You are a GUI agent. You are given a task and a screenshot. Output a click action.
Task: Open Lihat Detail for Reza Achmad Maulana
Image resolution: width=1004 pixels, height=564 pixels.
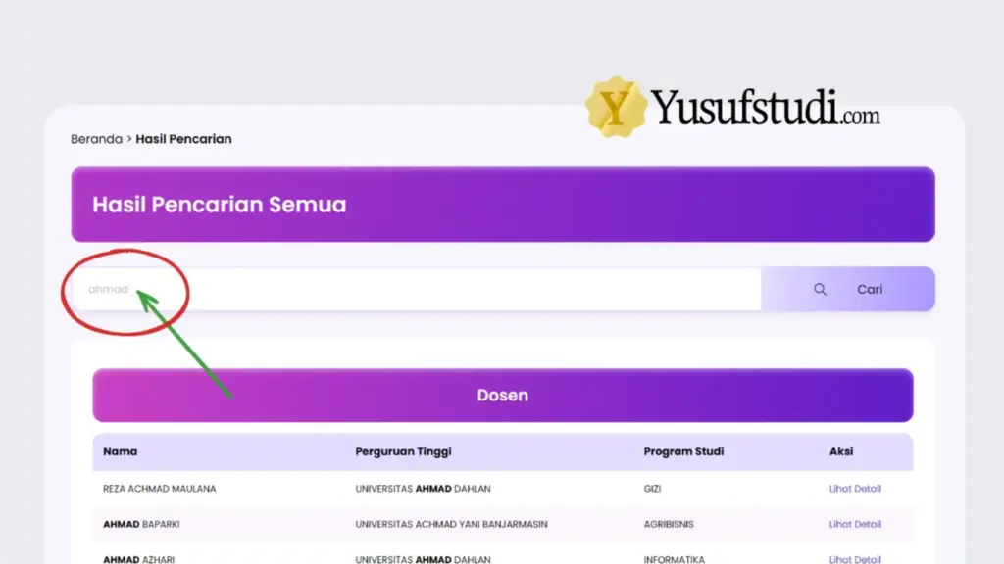click(x=855, y=488)
